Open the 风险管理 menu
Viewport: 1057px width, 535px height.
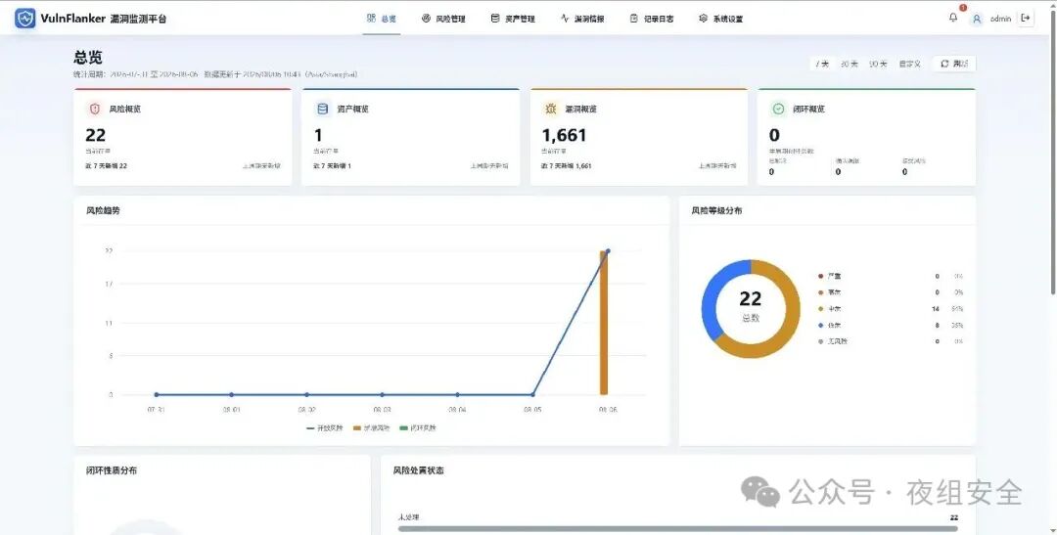443,19
